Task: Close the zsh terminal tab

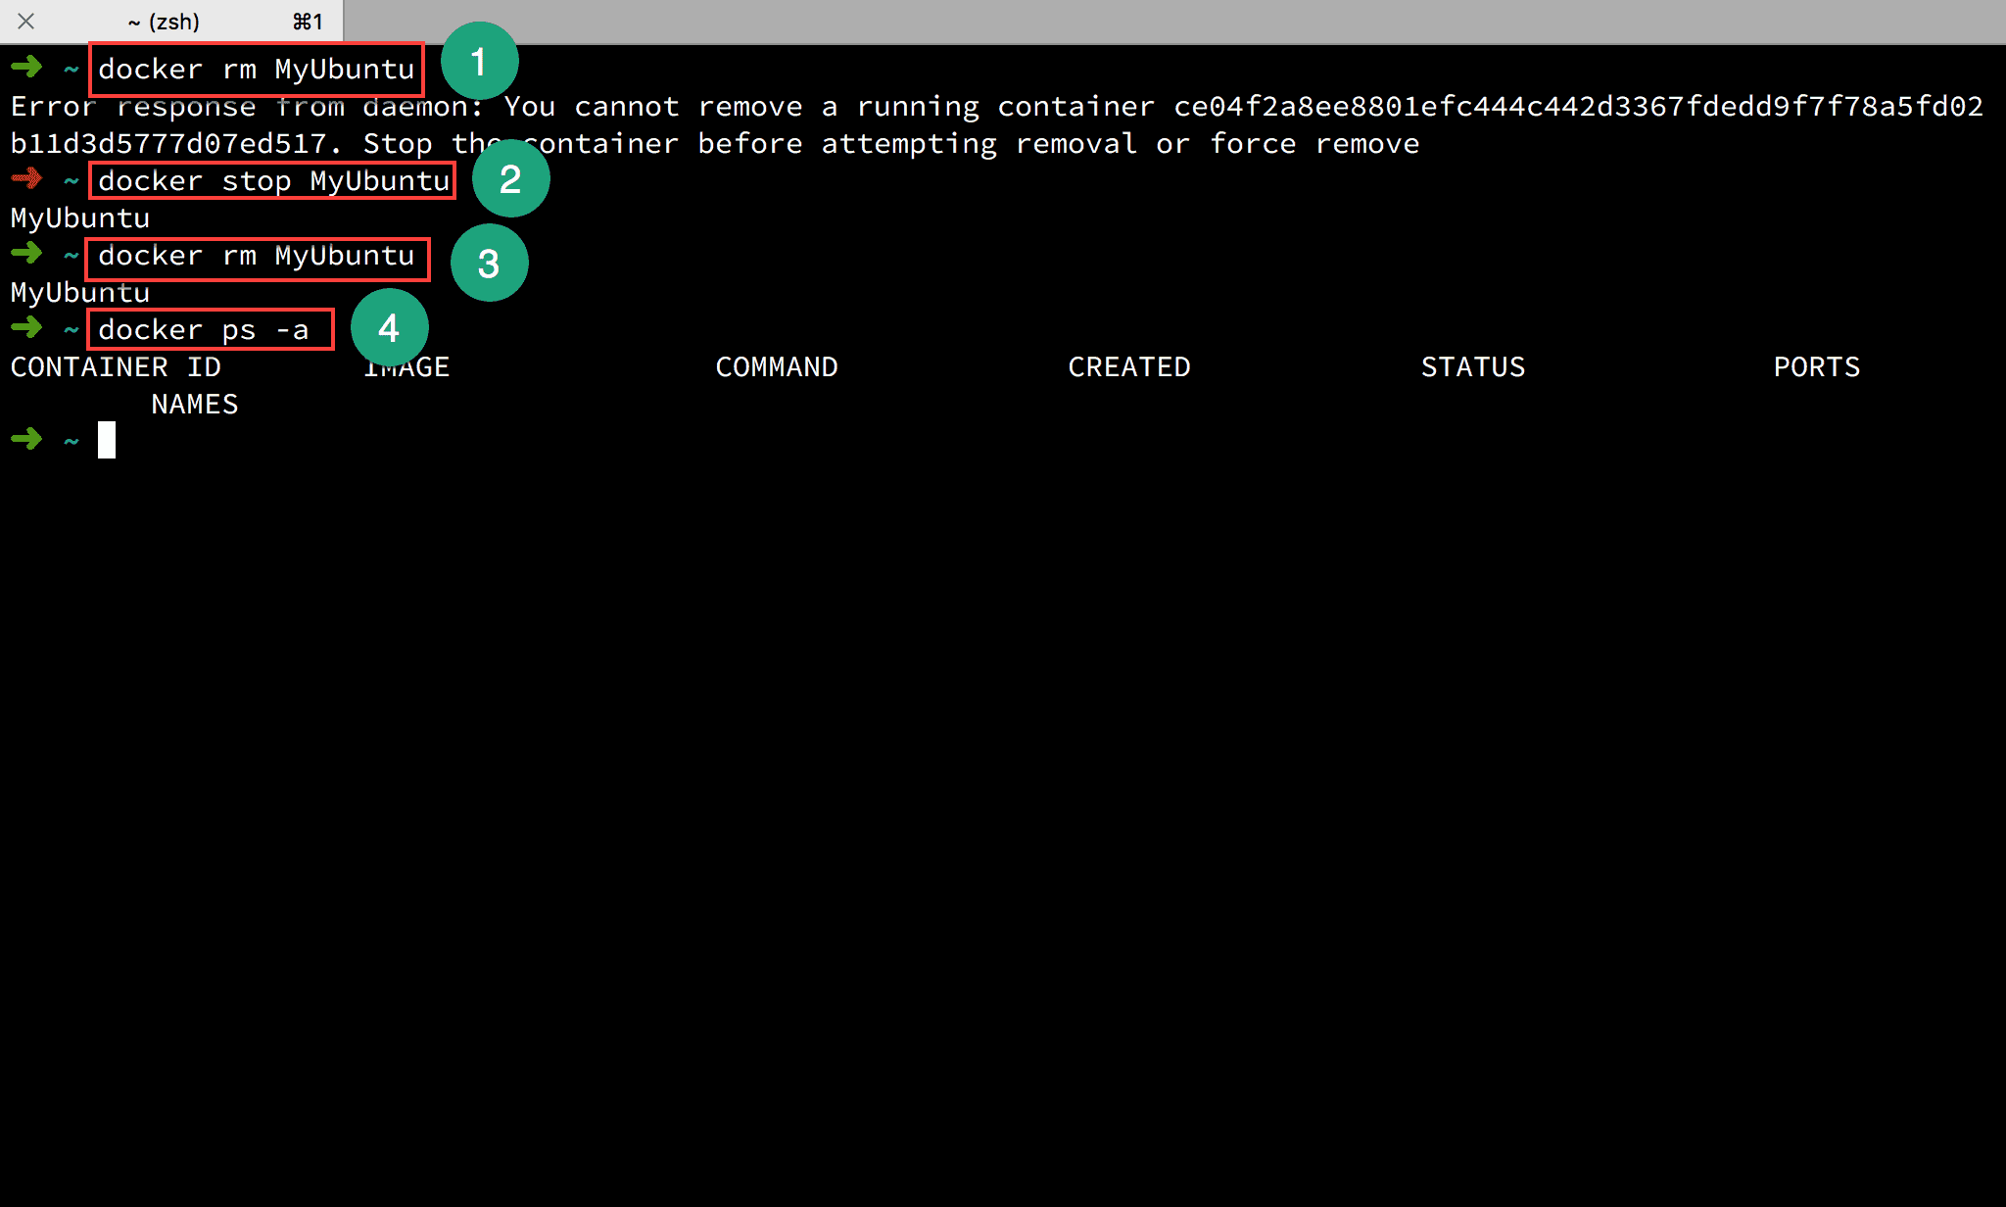Action: click(x=26, y=21)
